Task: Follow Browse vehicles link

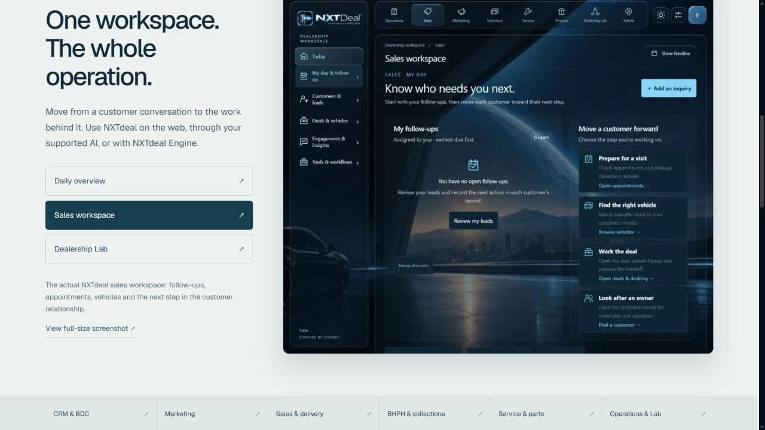Action: [619, 232]
